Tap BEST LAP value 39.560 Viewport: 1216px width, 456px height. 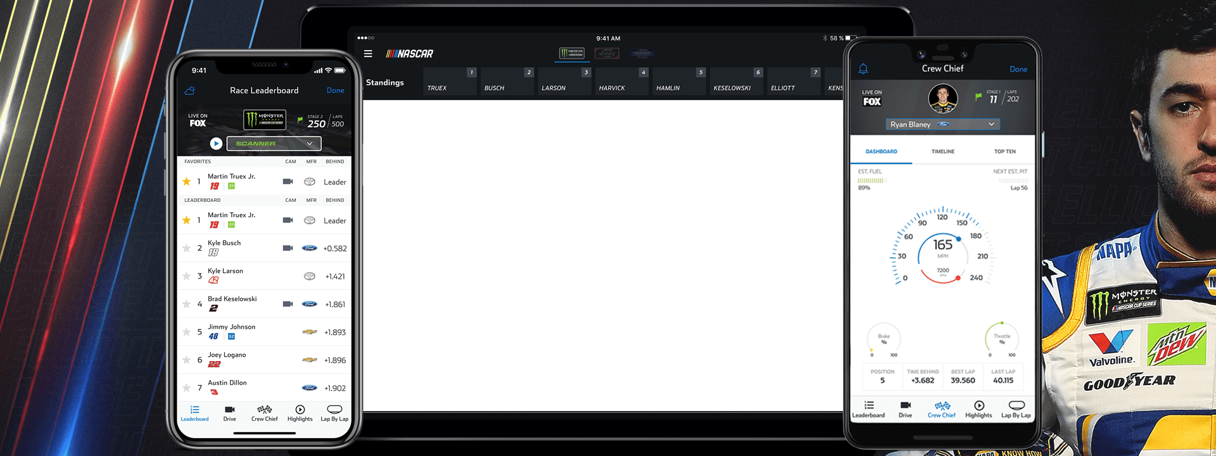[963, 381]
